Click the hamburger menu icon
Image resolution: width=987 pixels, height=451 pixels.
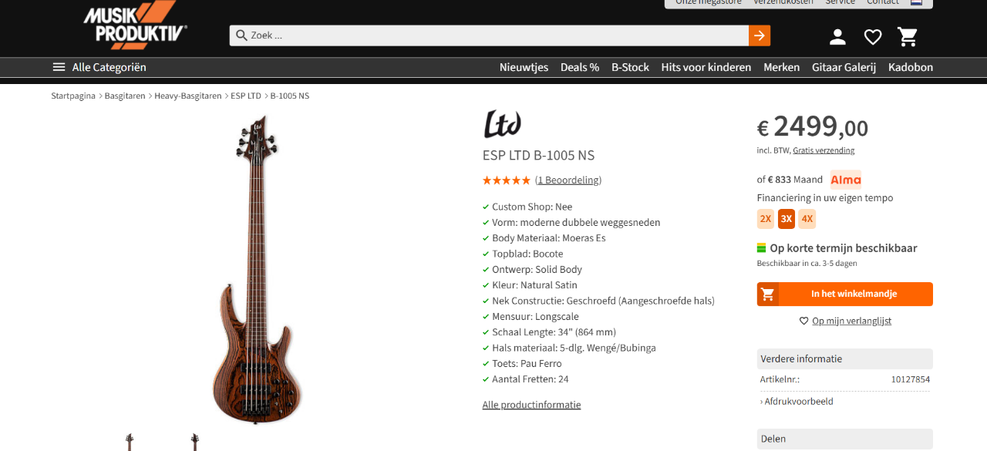(x=59, y=67)
